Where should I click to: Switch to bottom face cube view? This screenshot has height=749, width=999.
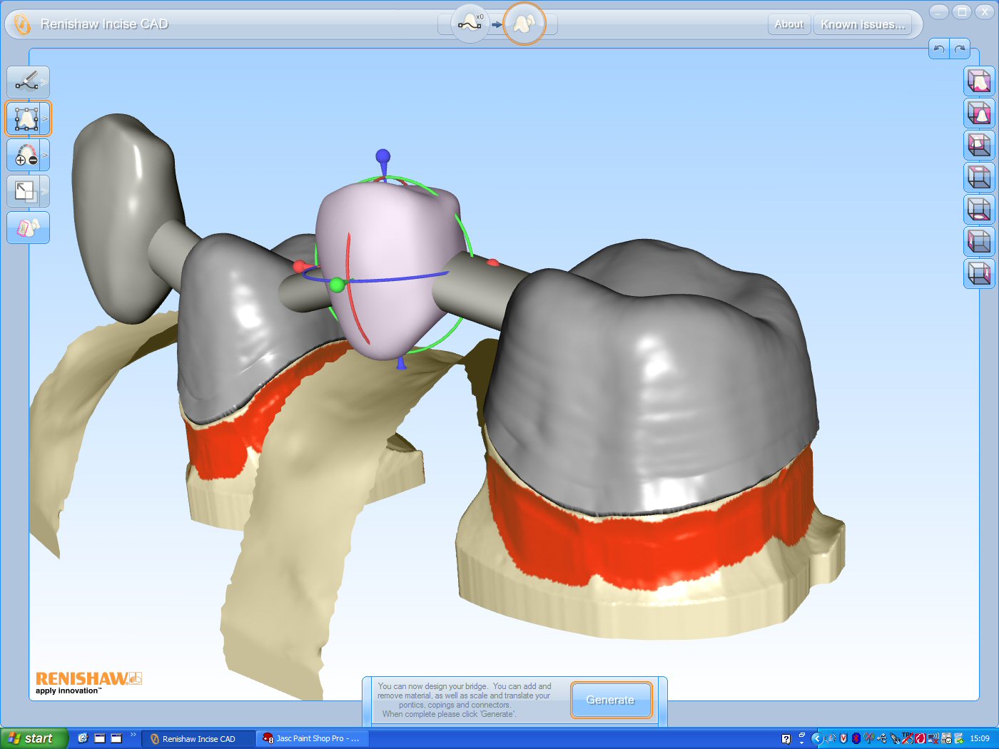coord(979,209)
